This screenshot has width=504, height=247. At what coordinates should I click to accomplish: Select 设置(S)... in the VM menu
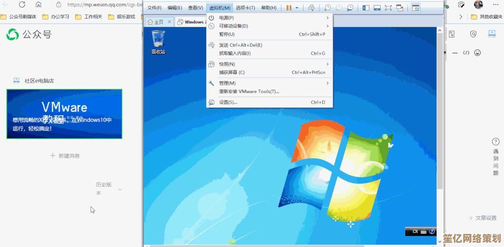pos(228,102)
